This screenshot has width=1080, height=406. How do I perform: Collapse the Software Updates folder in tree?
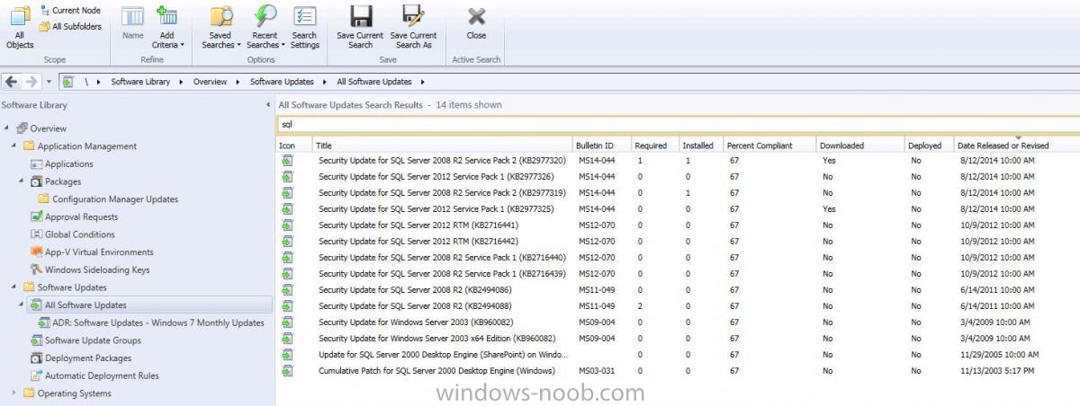tap(14, 287)
